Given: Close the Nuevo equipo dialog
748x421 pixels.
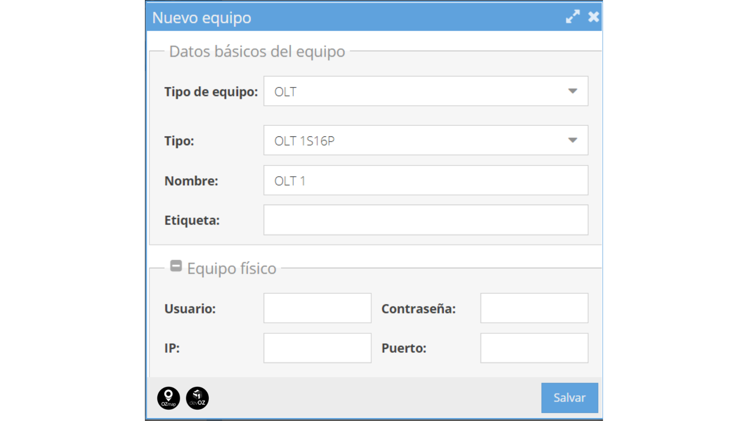Looking at the screenshot, I should (593, 17).
